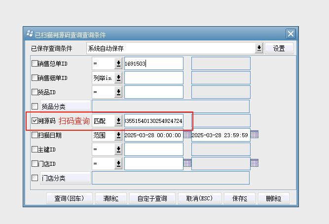
Task: Tick the 扫描日期 checkbox
Action: [x=35, y=135]
